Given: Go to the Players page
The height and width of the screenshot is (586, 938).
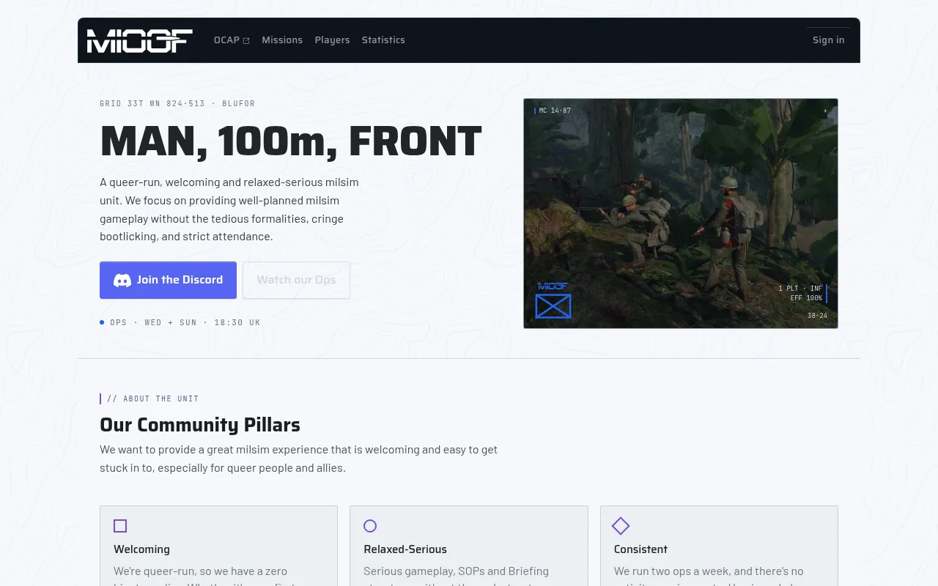Looking at the screenshot, I should pyautogui.click(x=332, y=40).
